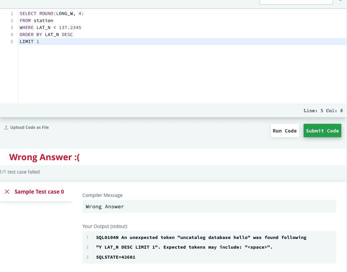The height and width of the screenshot is (272, 347).
Task: Place cursor on the FROM station line
Action: coord(36,21)
